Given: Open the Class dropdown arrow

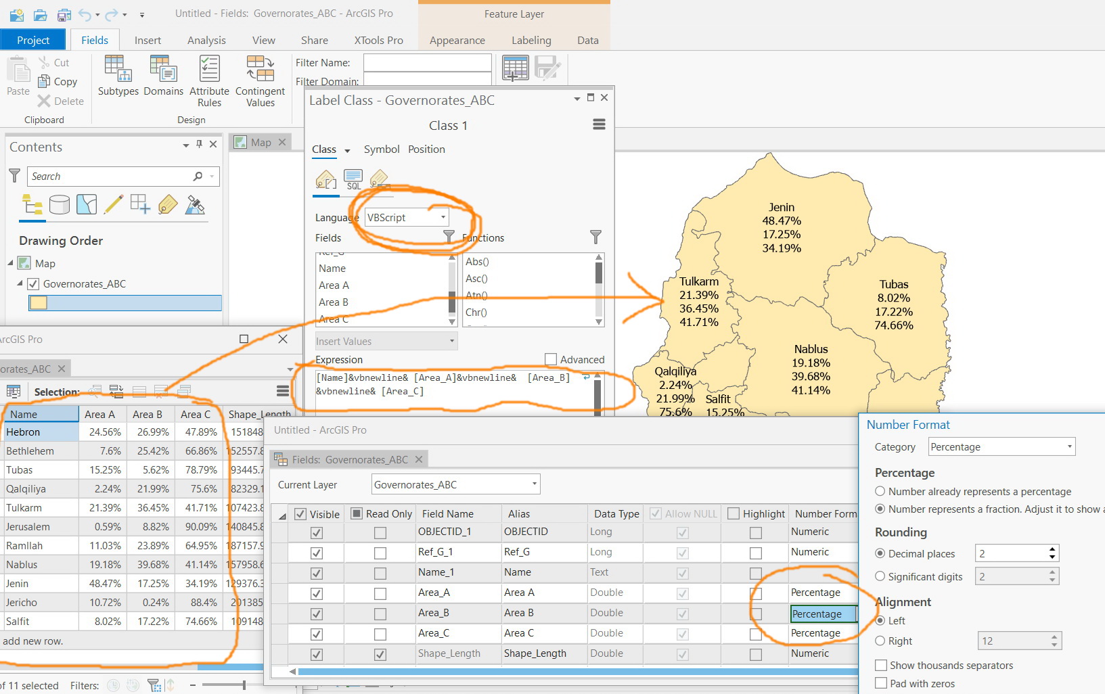Looking at the screenshot, I should point(347,151).
